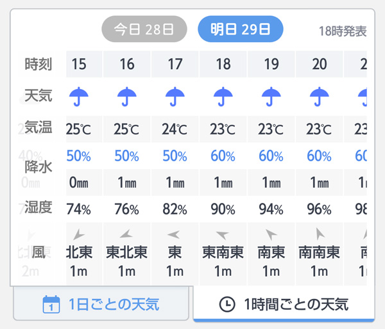Open the 1日ごとの天気 tab

[x=101, y=304]
